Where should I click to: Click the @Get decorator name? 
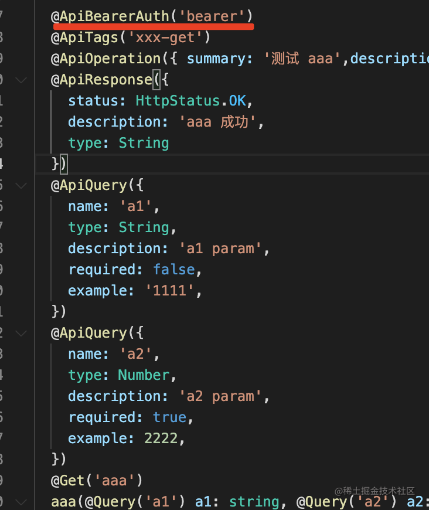(67, 481)
